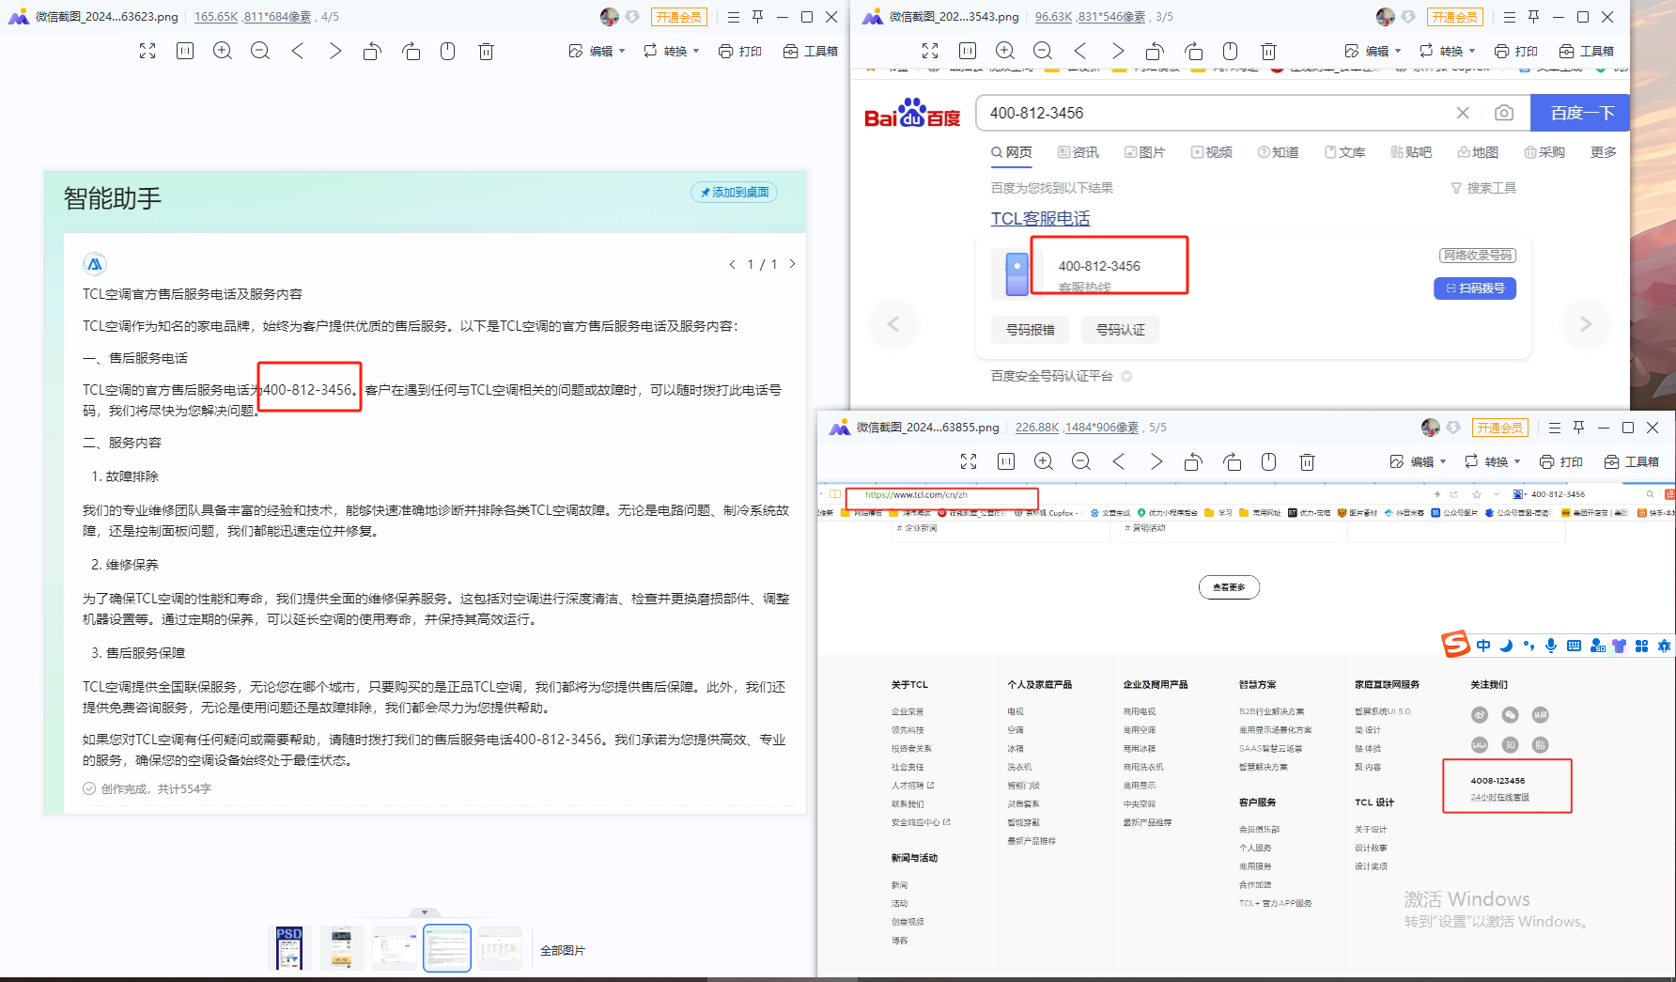The width and height of the screenshot is (1676, 982).
Task: Show next image in the 3543.png window
Action: (x=1118, y=52)
